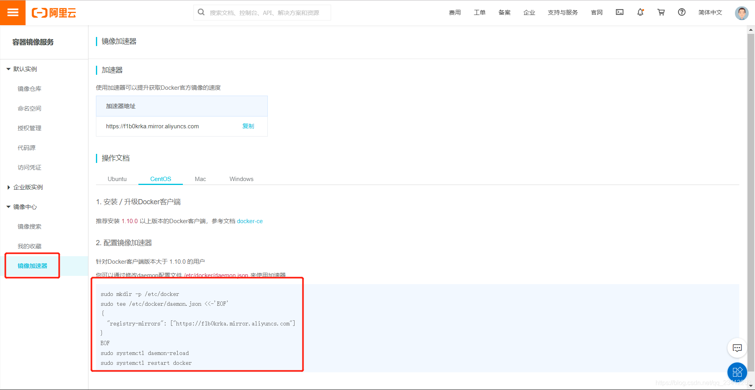Open 授权管理 in the sidebar

[29, 128]
